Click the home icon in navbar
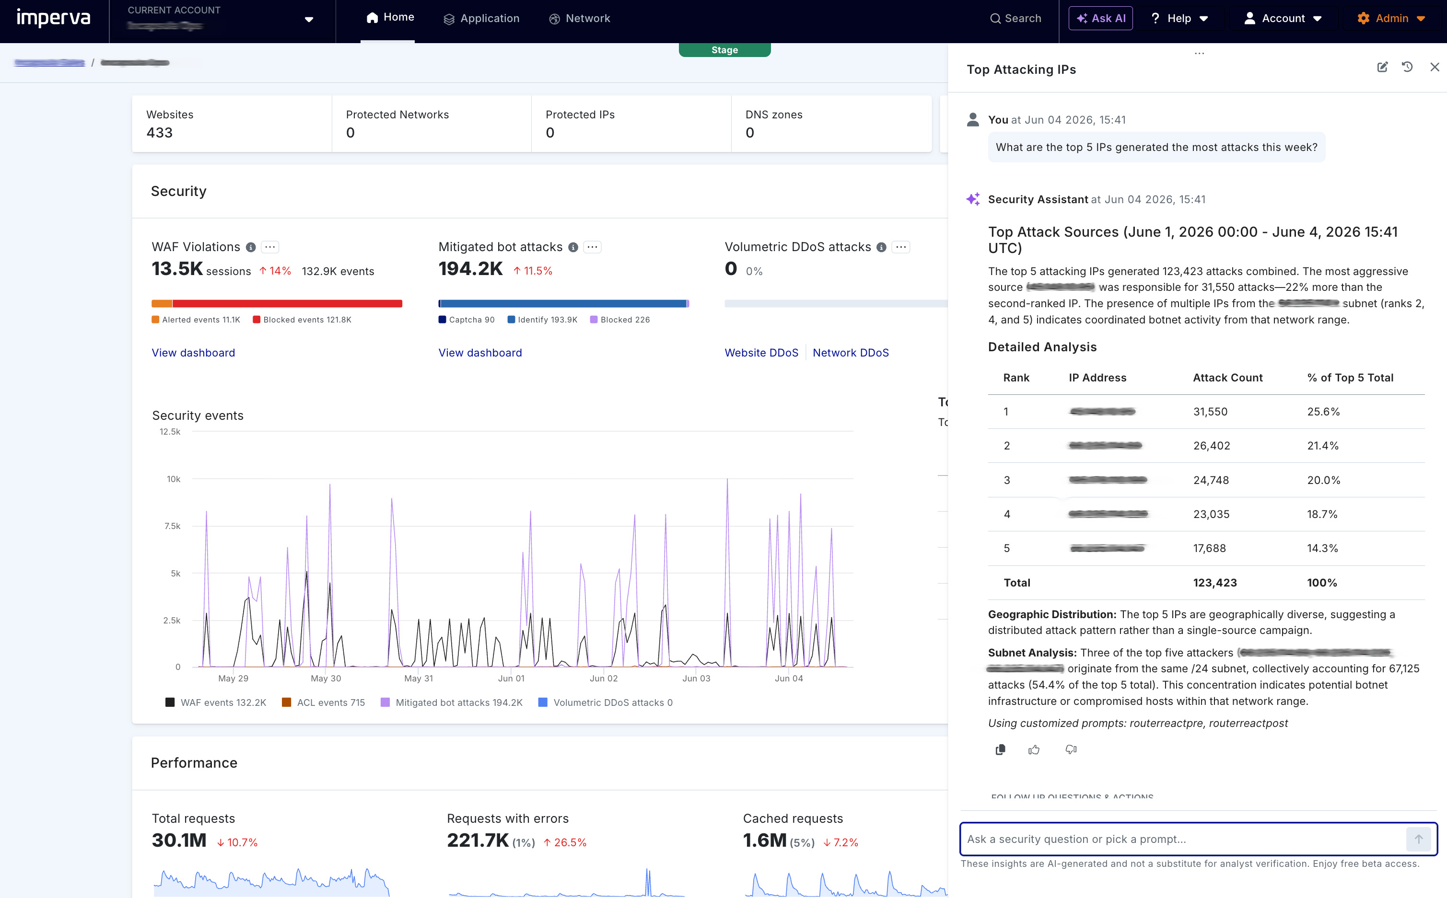 point(372,18)
